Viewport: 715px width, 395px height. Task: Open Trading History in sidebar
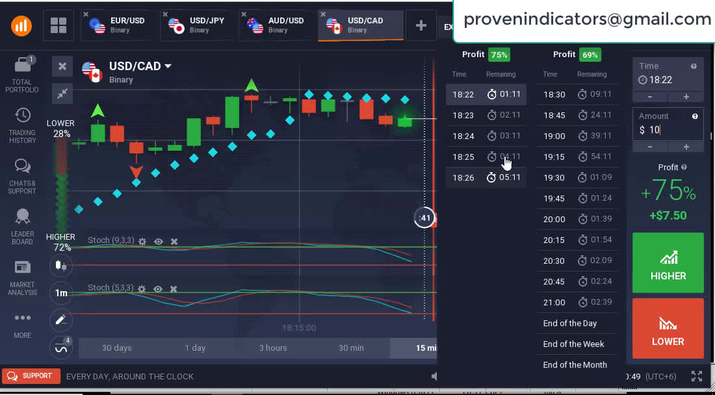click(22, 116)
